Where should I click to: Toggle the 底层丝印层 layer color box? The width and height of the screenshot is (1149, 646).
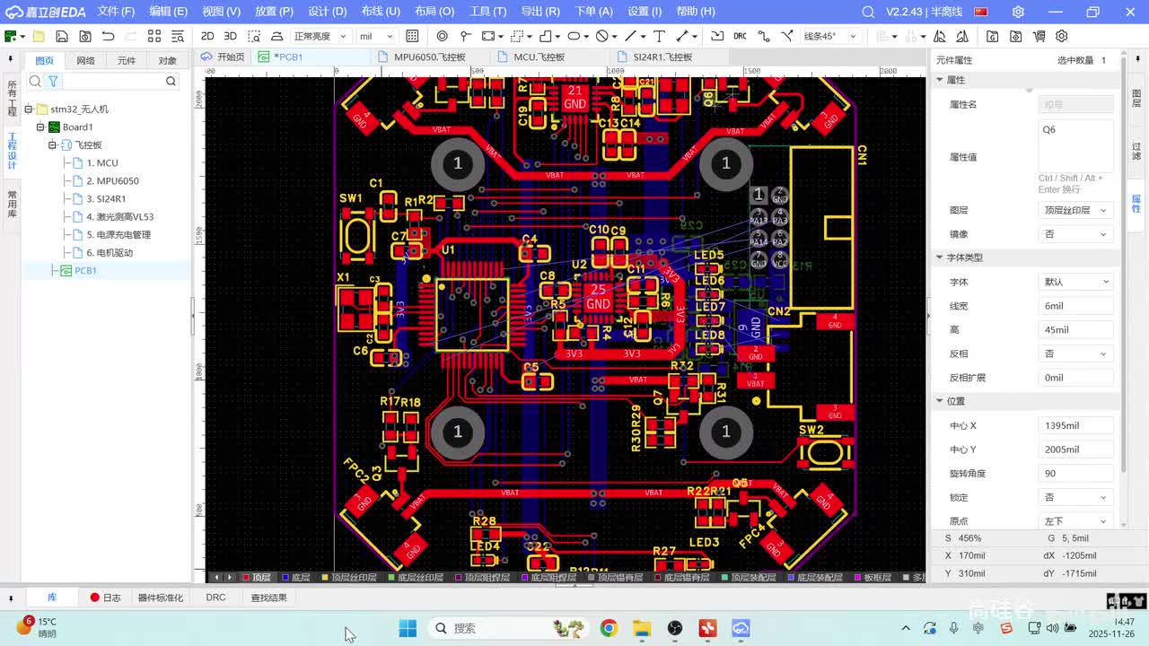[391, 578]
